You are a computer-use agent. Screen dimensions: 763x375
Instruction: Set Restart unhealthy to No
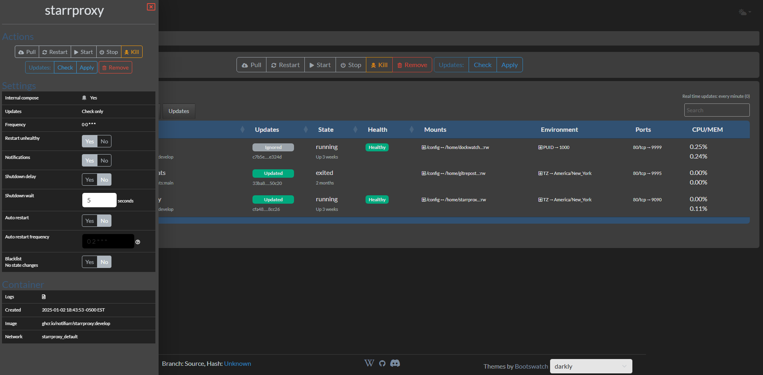[x=104, y=141]
